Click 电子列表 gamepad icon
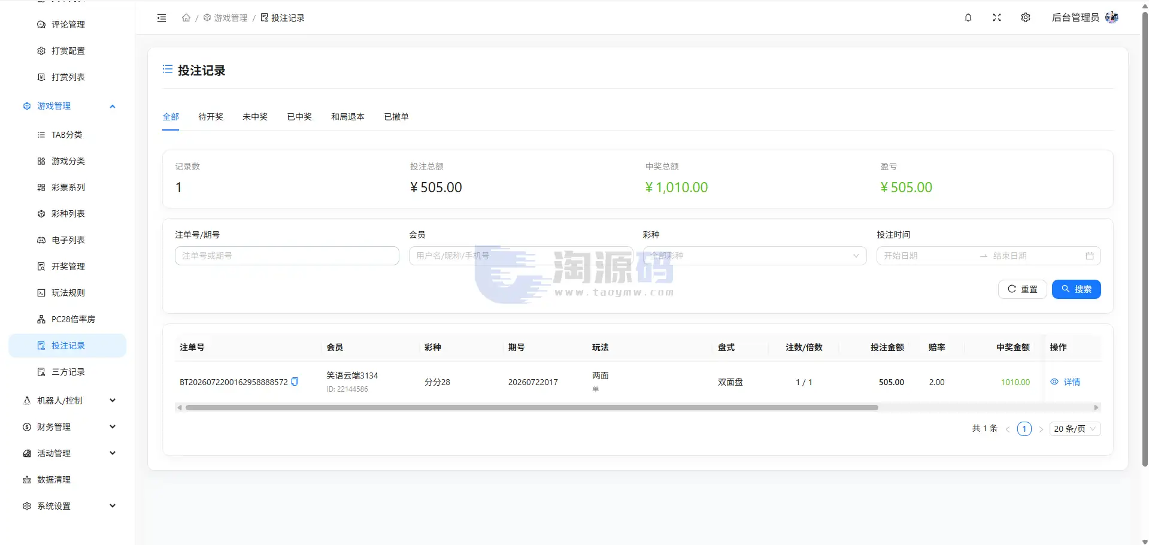The height and width of the screenshot is (545, 1149). point(41,240)
